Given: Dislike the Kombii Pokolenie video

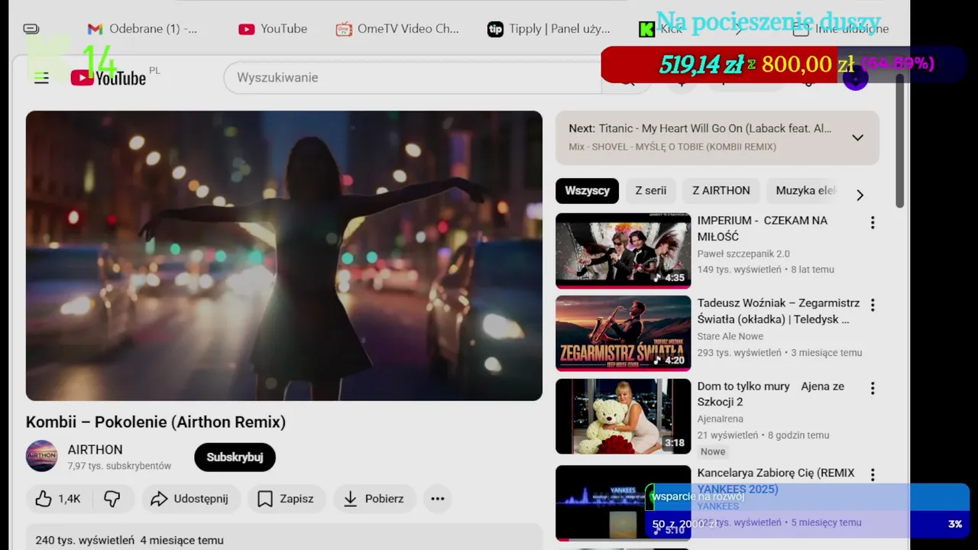Looking at the screenshot, I should point(113,499).
